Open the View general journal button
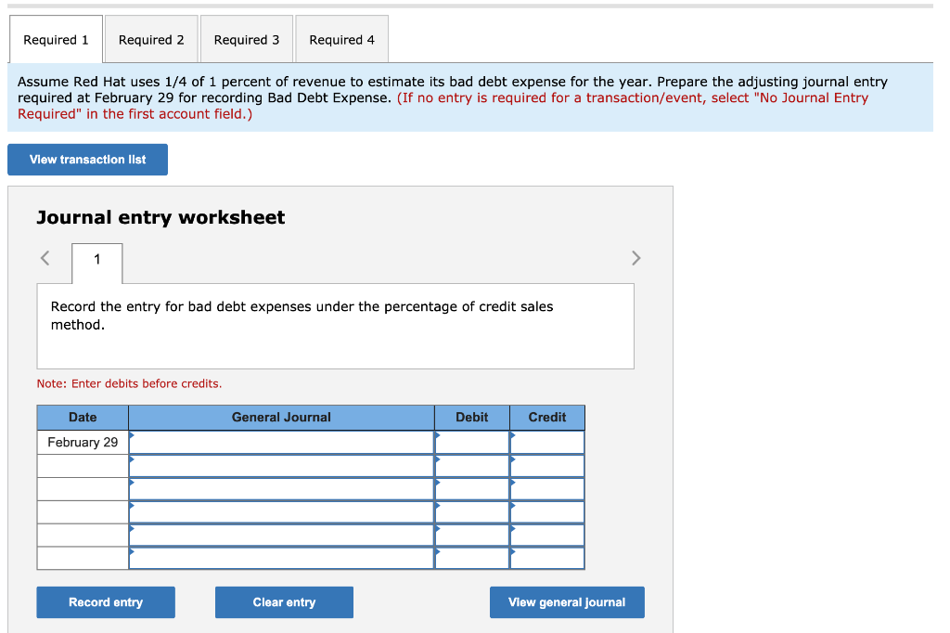Image resolution: width=950 pixels, height=633 pixels. pos(567,602)
